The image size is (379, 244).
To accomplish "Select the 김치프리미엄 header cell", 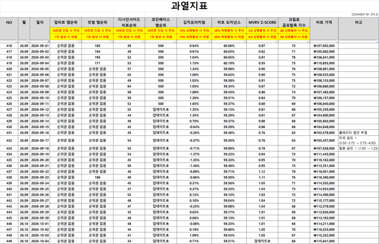I will click(x=194, y=22).
